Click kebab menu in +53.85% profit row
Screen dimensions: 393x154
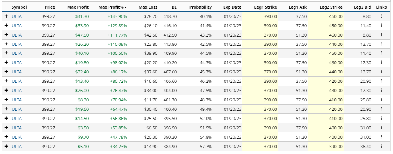point(381,128)
